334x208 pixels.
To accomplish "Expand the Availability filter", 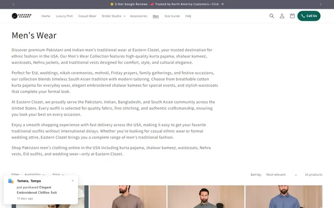I will 34,174.
